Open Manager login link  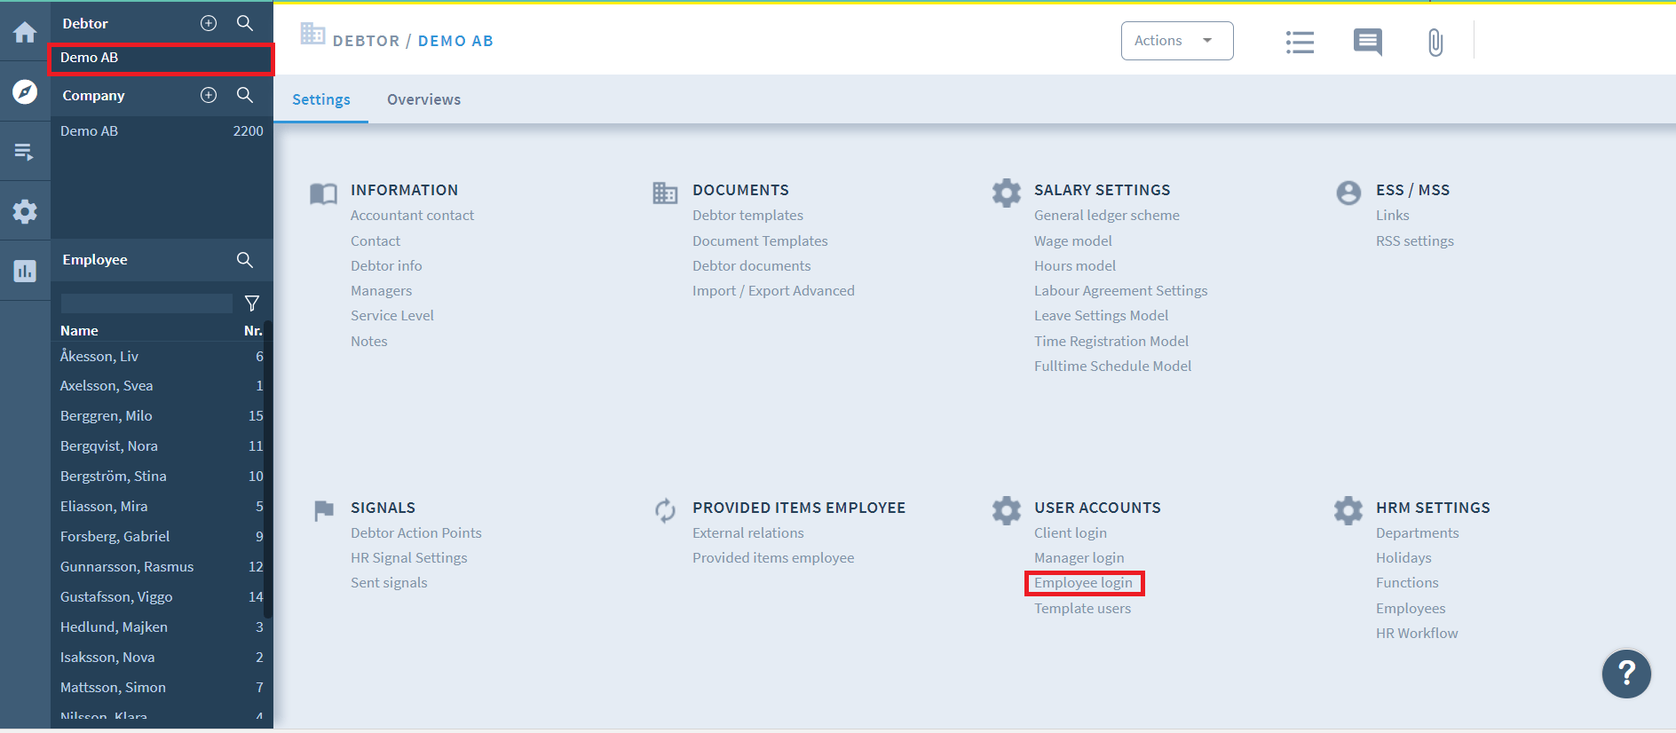click(1079, 558)
